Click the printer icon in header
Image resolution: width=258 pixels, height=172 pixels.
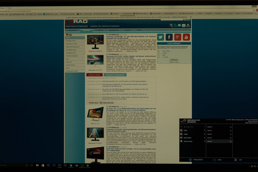pyautogui.click(x=188, y=25)
